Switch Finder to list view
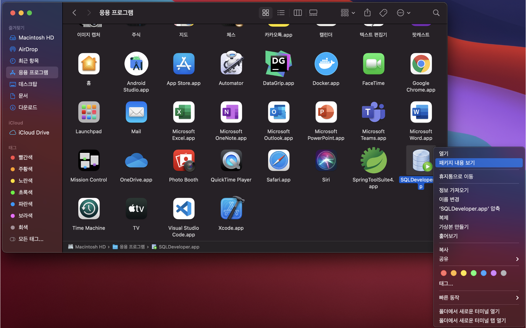Screen dimensions: 526x328 pos(281,13)
